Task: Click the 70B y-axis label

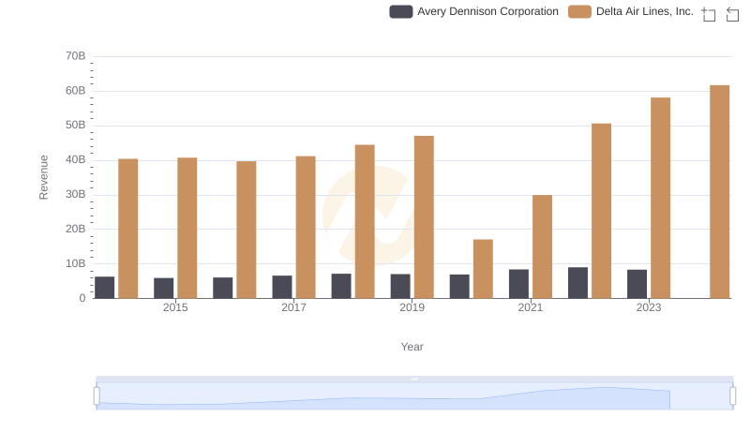Action: click(x=76, y=56)
